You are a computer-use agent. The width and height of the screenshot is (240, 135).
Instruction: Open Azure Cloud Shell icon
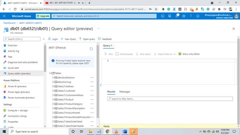(163, 16)
